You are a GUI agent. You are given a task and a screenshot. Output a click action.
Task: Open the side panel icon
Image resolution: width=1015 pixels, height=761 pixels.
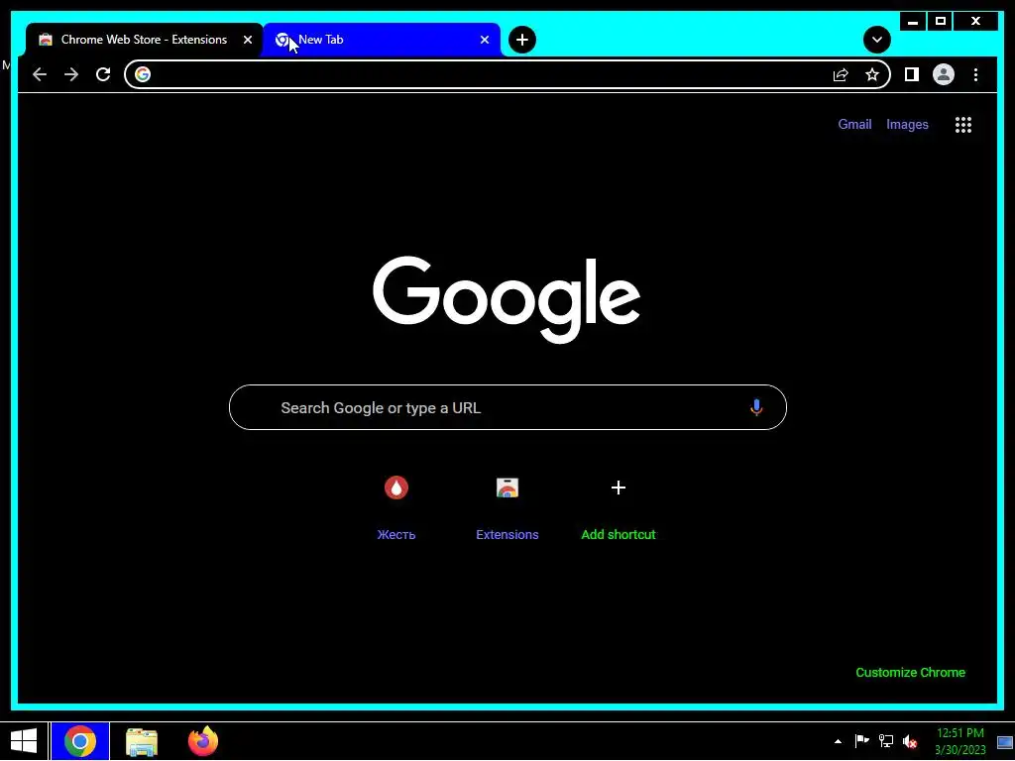click(912, 74)
